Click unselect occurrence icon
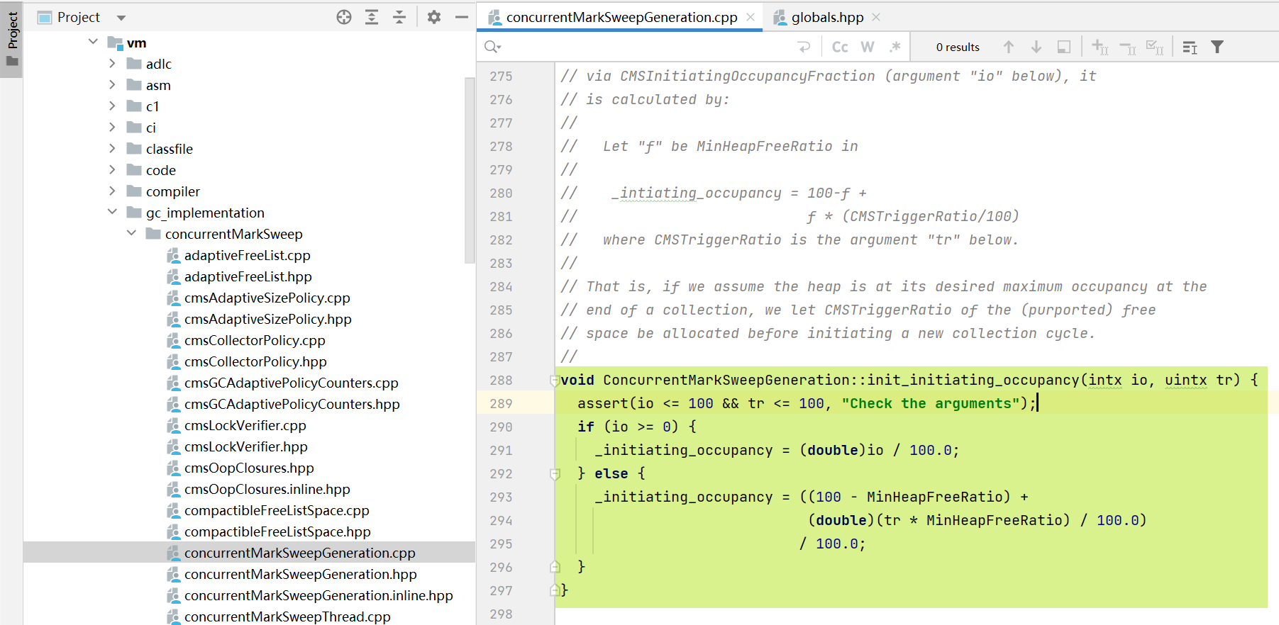This screenshot has width=1279, height=625. click(x=1128, y=47)
